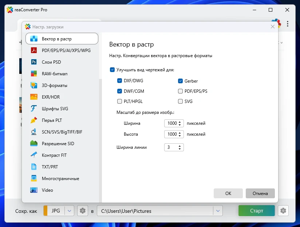Go to Многостраничные settings

[62, 178]
